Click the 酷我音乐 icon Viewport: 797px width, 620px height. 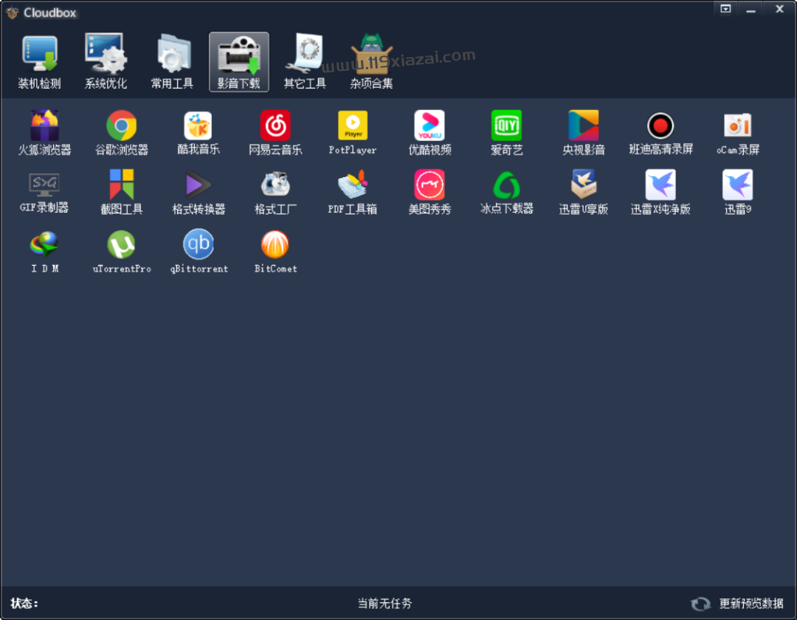click(x=199, y=125)
